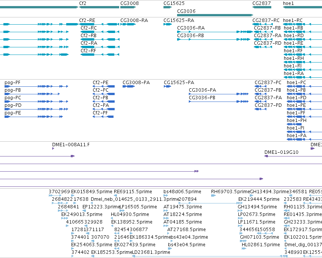Click EST EK249013.5prime

pyautogui.click(x=82, y=214)
